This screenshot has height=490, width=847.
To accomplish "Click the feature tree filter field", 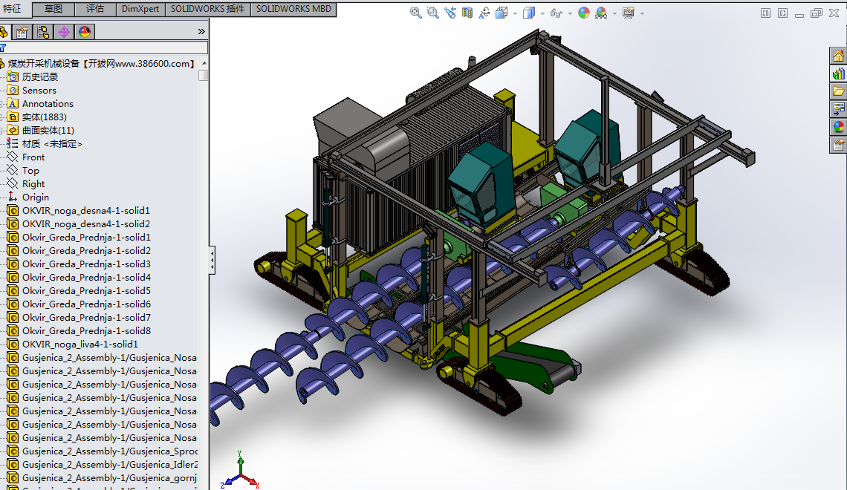I will 104,48.
